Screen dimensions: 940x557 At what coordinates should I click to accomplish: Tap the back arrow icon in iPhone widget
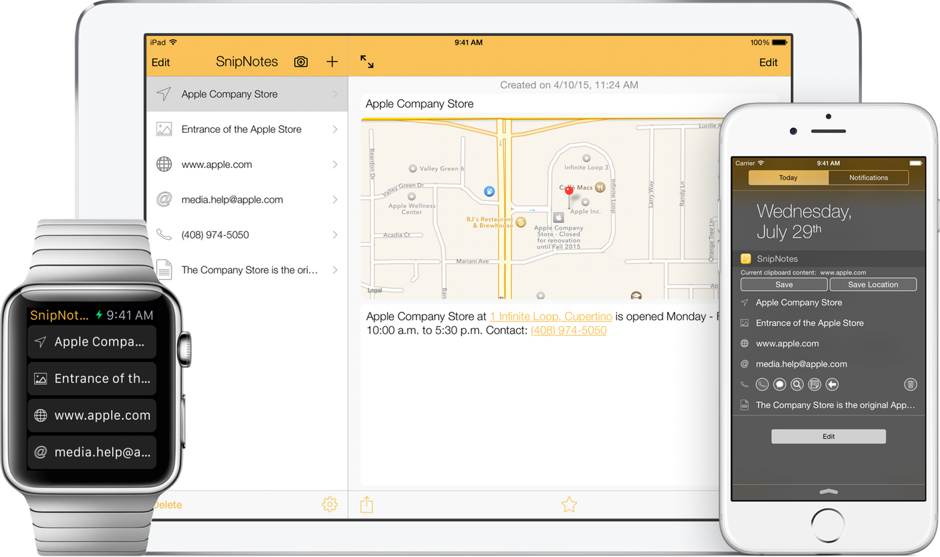[832, 384]
